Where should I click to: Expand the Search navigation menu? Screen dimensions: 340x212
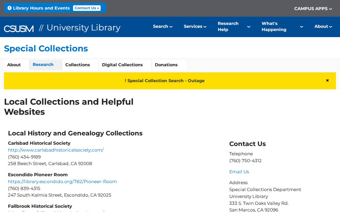(x=163, y=26)
